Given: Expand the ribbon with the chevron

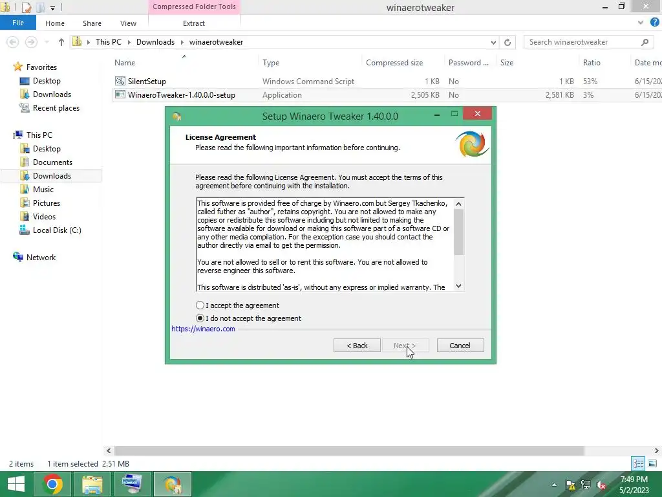Looking at the screenshot, I should [x=641, y=23].
